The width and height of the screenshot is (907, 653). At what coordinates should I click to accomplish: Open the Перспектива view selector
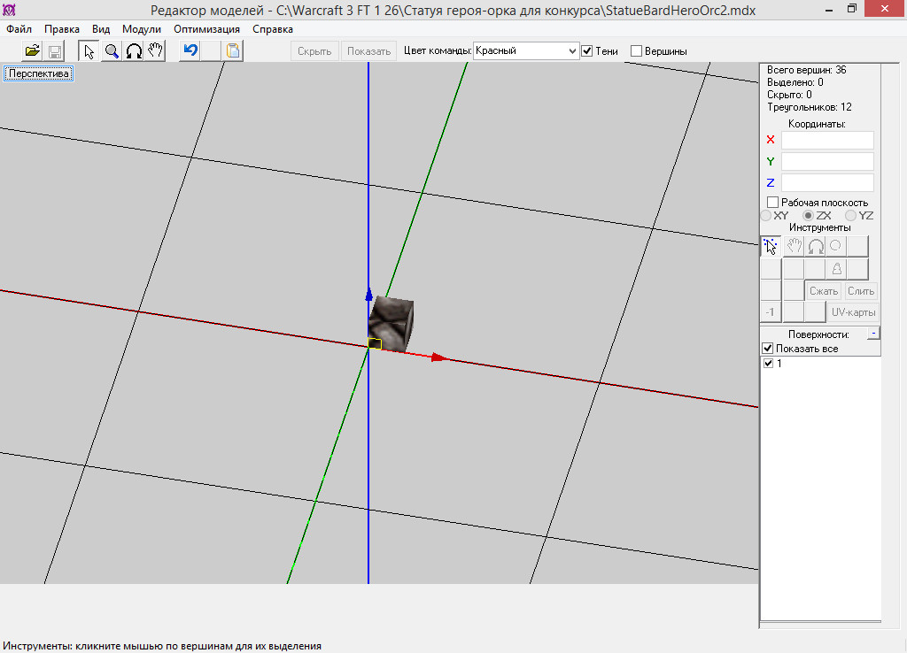pyautogui.click(x=38, y=73)
